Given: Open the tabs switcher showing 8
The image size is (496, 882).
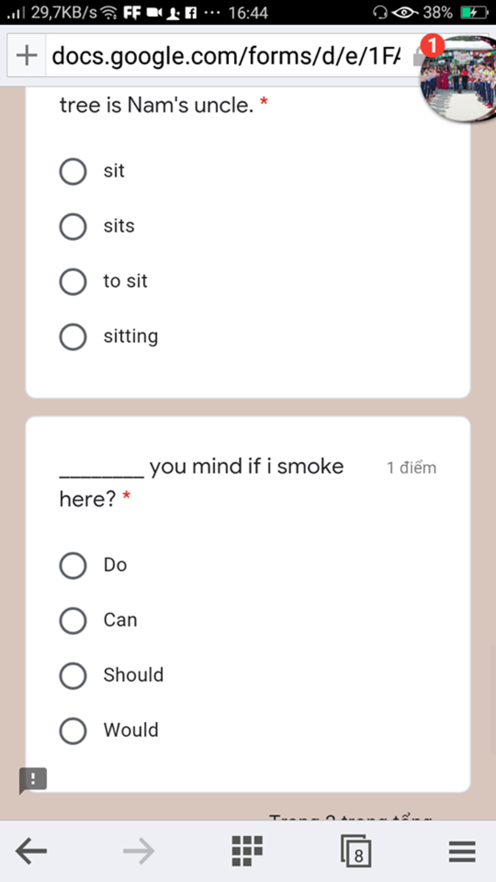Looking at the screenshot, I should pyautogui.click(x=356, y=851).
